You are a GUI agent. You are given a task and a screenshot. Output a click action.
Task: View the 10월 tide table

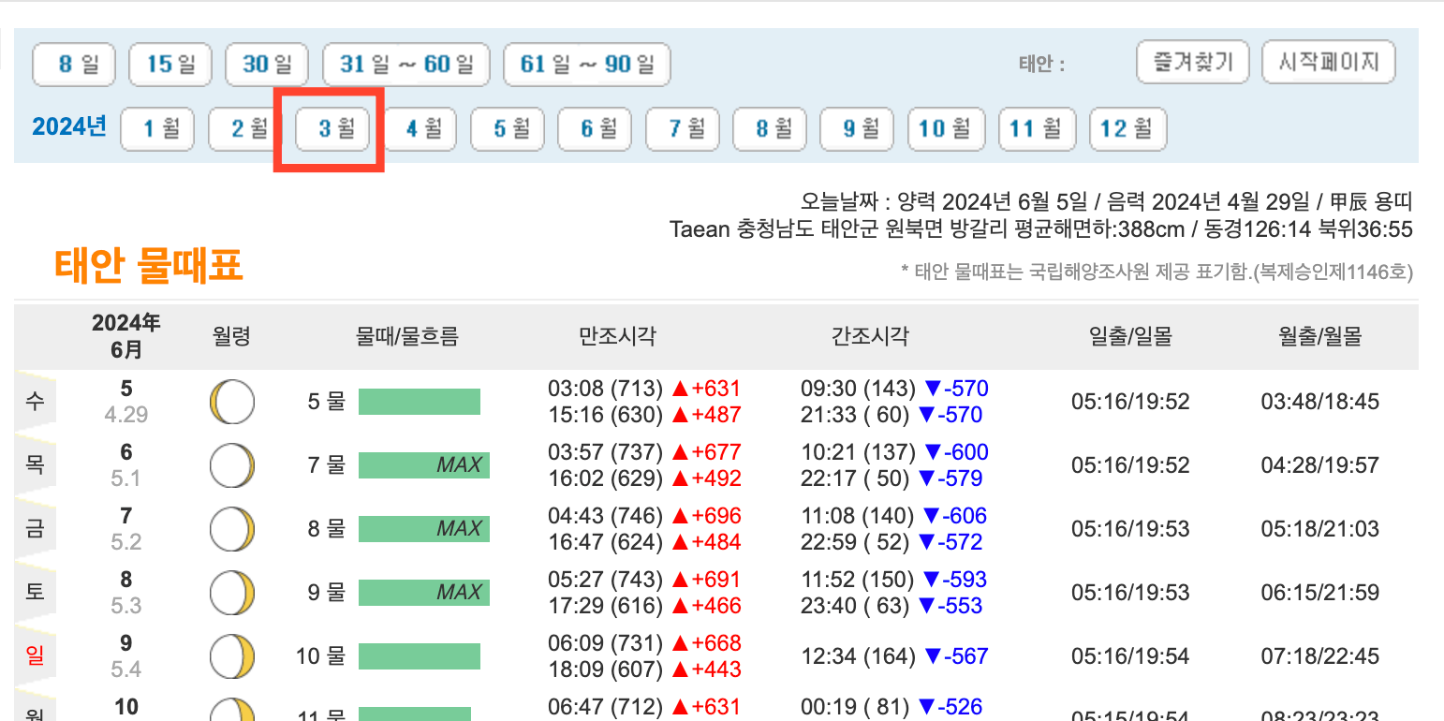(946, 129)
